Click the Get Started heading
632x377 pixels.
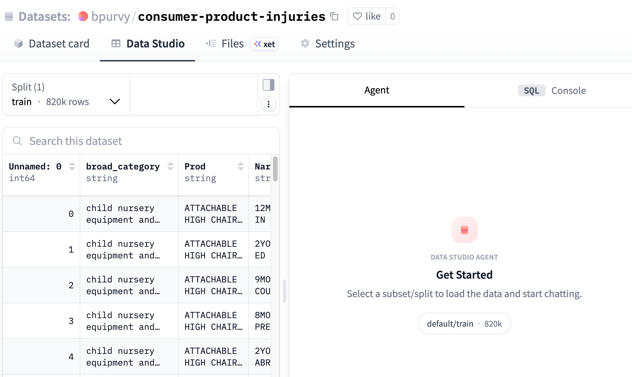point(464,275)
